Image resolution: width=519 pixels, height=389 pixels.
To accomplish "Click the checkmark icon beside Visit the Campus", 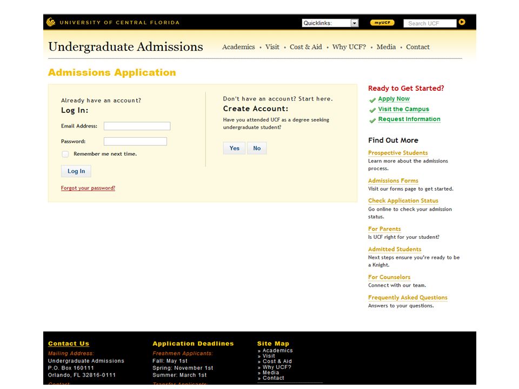I will coord(372,110).
